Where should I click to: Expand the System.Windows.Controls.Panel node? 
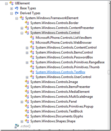(x=22, y=102)
